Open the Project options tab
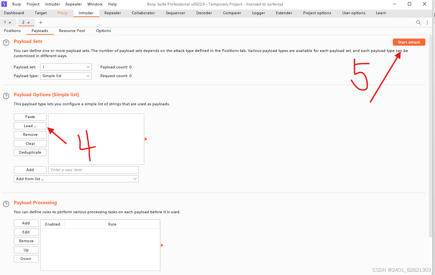 point(317,13)
